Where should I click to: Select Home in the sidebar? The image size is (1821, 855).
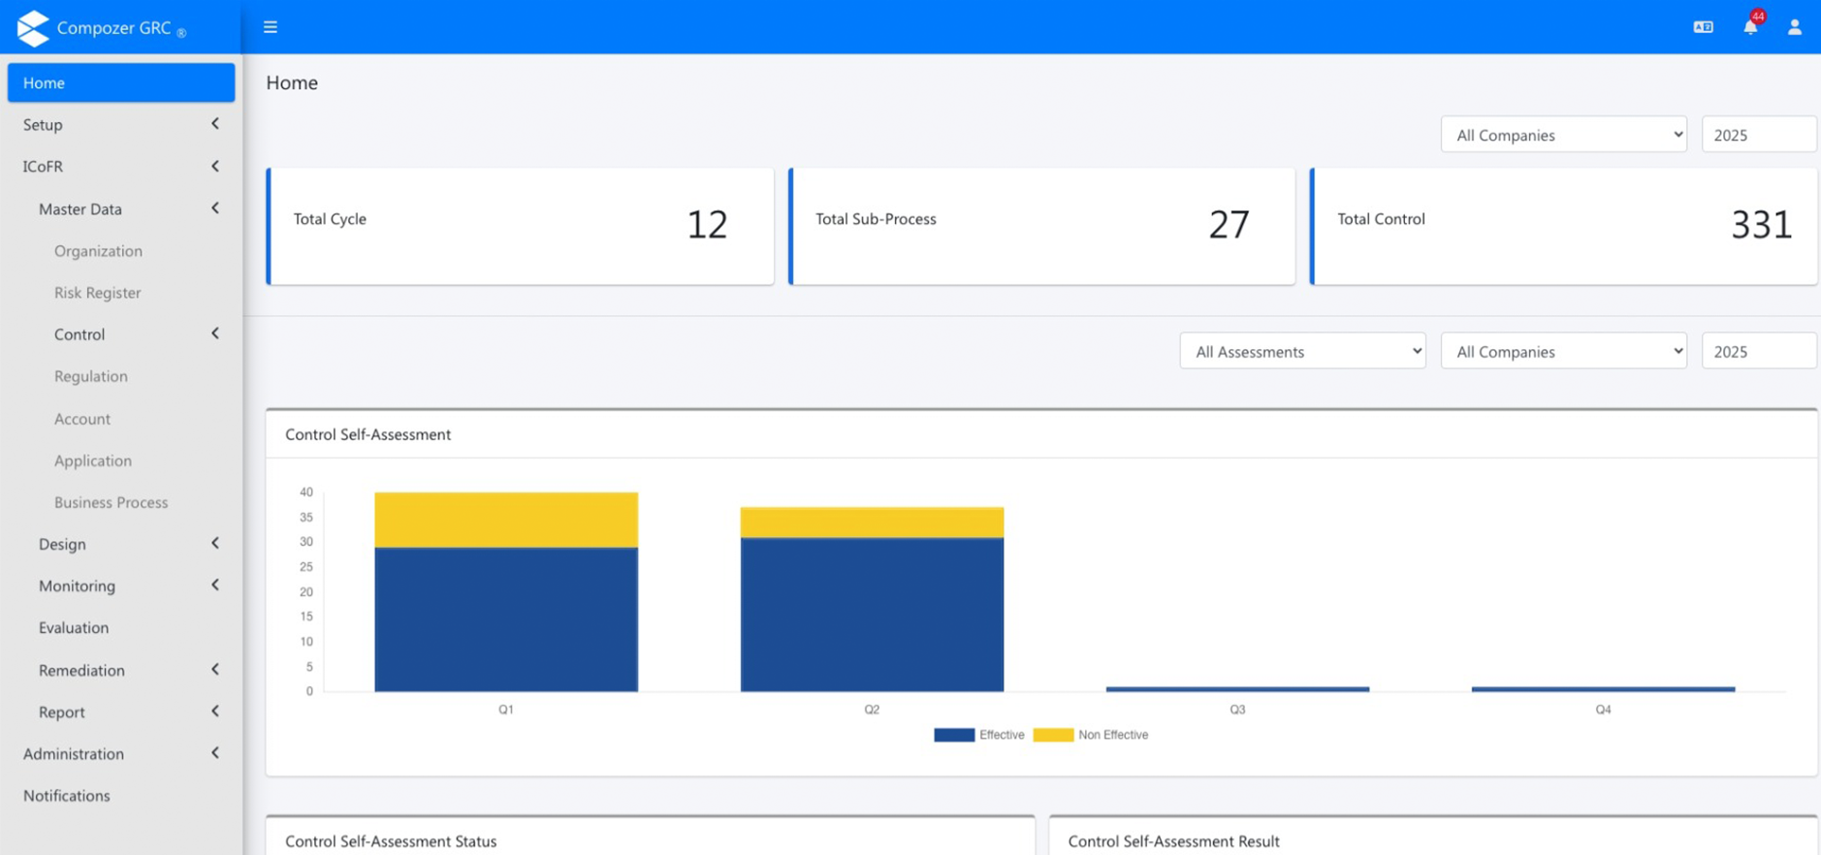(x=121, y=82)
